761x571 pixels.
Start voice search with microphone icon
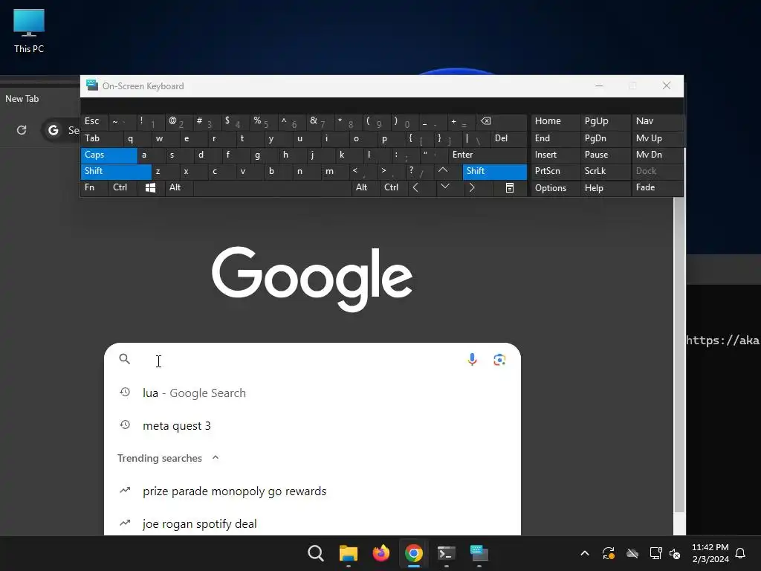(472, 360)
